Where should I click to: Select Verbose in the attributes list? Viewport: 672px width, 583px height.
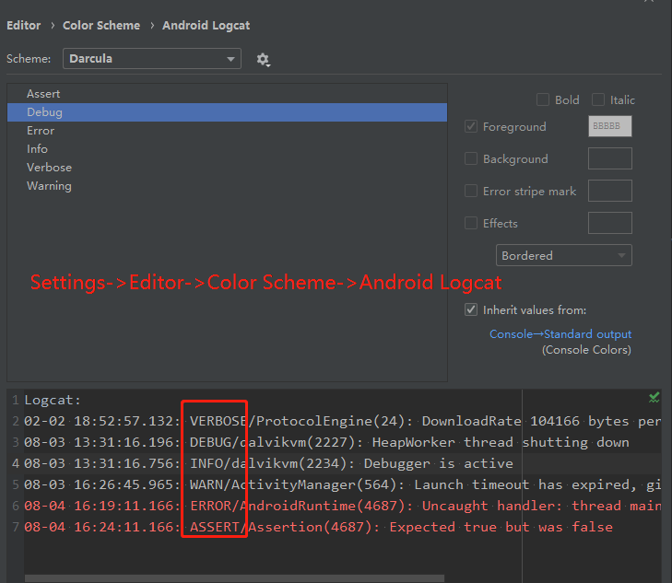point(49,168)
